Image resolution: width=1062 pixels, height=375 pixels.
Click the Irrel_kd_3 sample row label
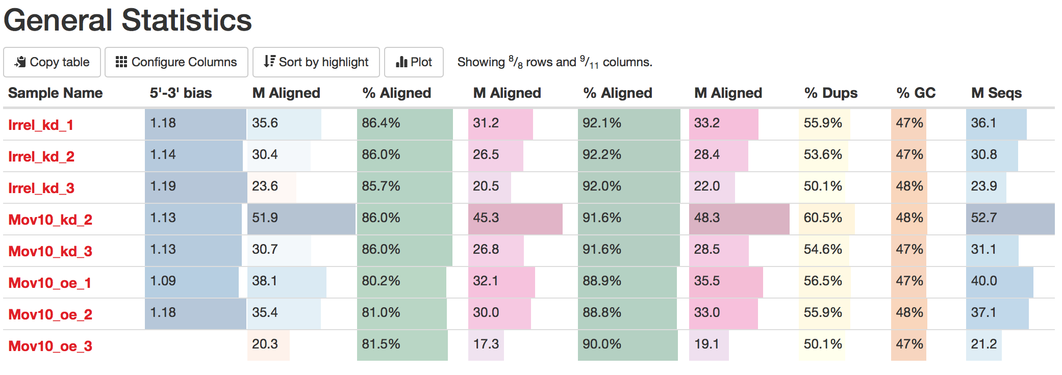(x=41, y=188)
